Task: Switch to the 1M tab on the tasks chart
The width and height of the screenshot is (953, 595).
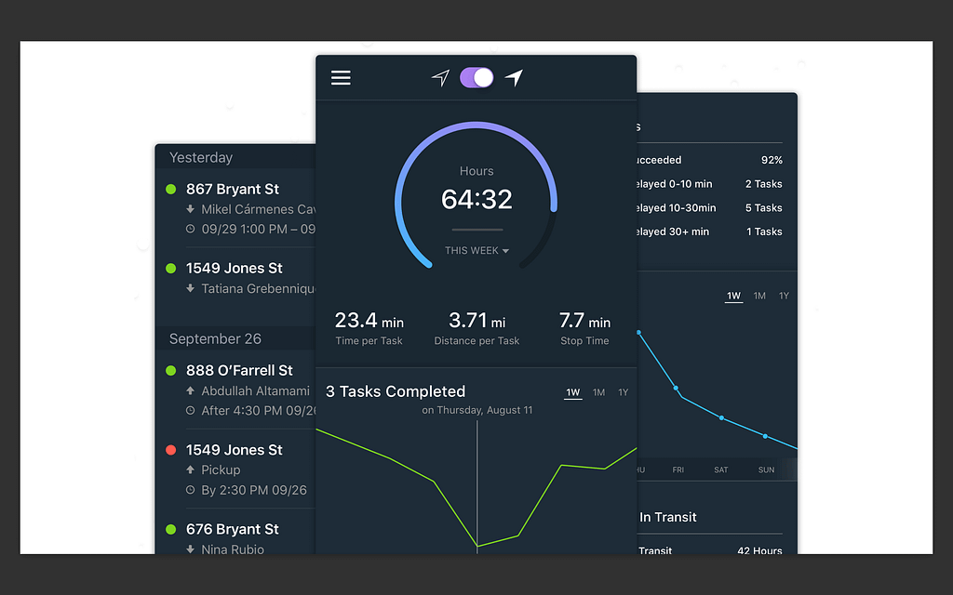Action: 599,392
